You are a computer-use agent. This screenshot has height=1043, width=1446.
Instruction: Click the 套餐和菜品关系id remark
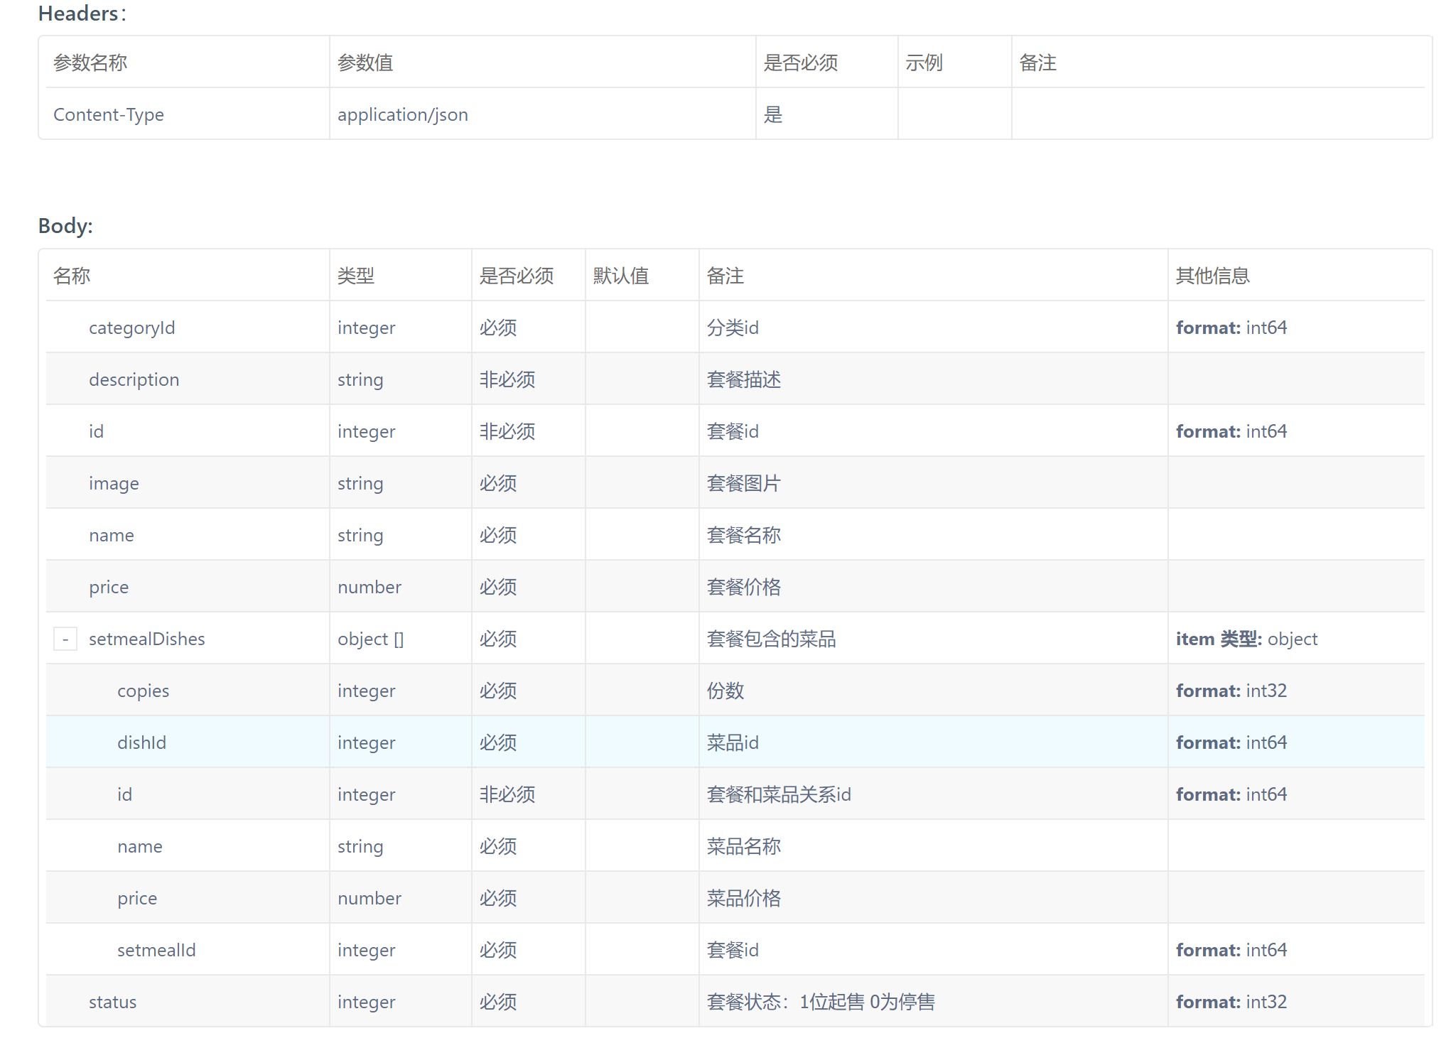pyautogui.click(x=779, y=794)
